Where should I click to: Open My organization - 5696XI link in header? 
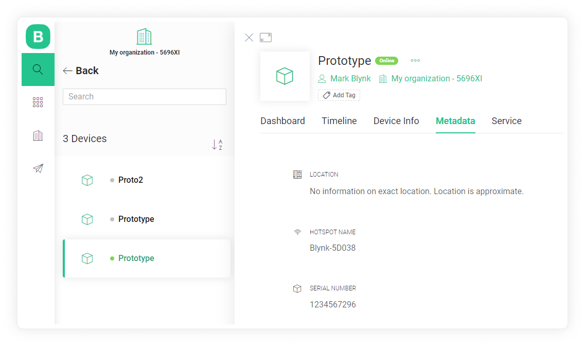point(436,79)
